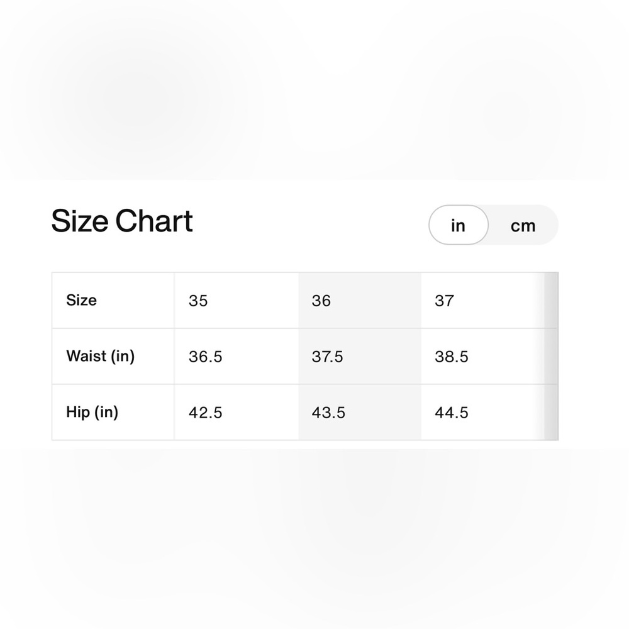The image size is (629, 629).
Task: Click the Waist (in) row label
Action: point(100,356)
